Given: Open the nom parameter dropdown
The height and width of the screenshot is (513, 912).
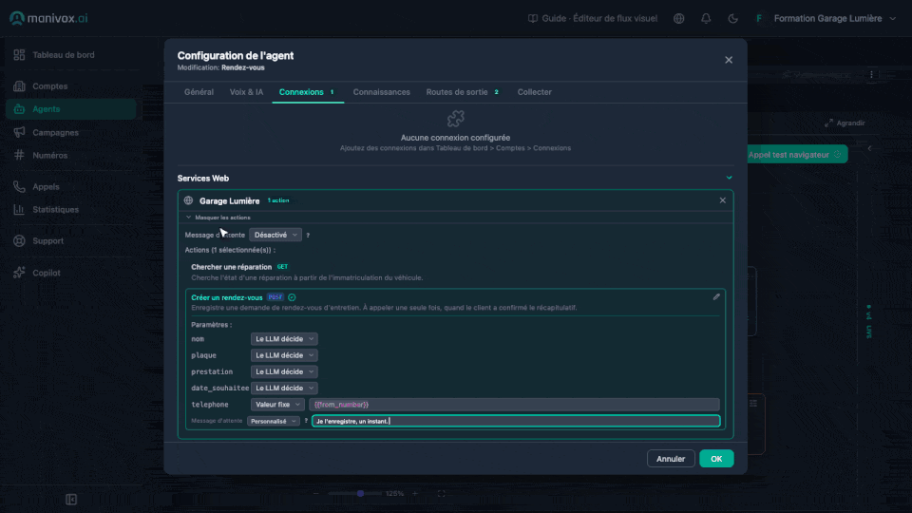Looking at the screenshot, I should coord(284,339).
